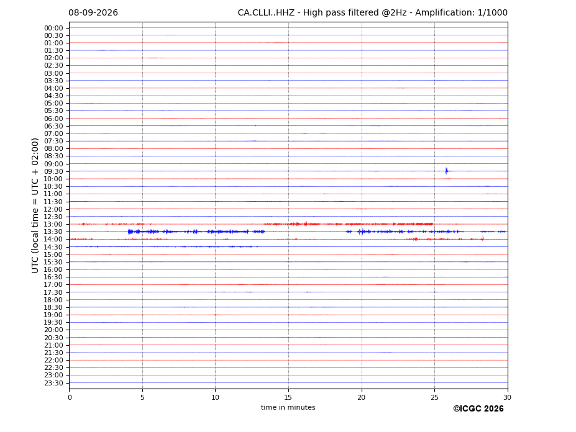The height and width of the screenshot is (432, 576).
Task: Click the 21:00 row time label
Action: (x=53, y=345)
